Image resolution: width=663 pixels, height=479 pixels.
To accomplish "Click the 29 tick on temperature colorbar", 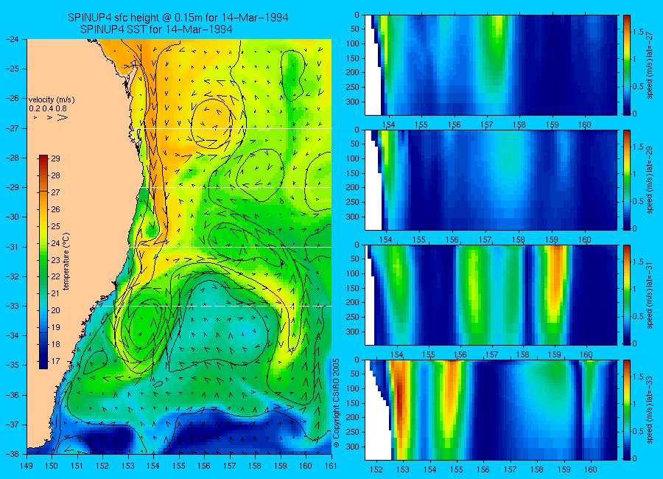I will coord(55,158).
